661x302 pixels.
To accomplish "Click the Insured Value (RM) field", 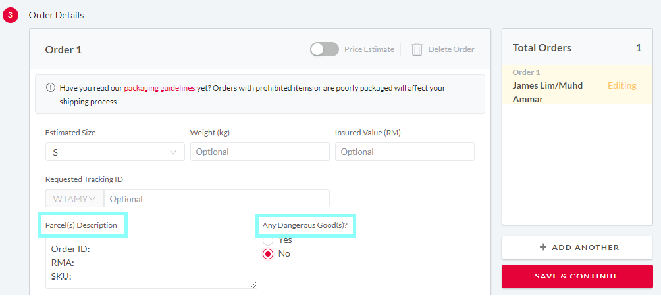I will pyautogui.click(x=405, y=152).
